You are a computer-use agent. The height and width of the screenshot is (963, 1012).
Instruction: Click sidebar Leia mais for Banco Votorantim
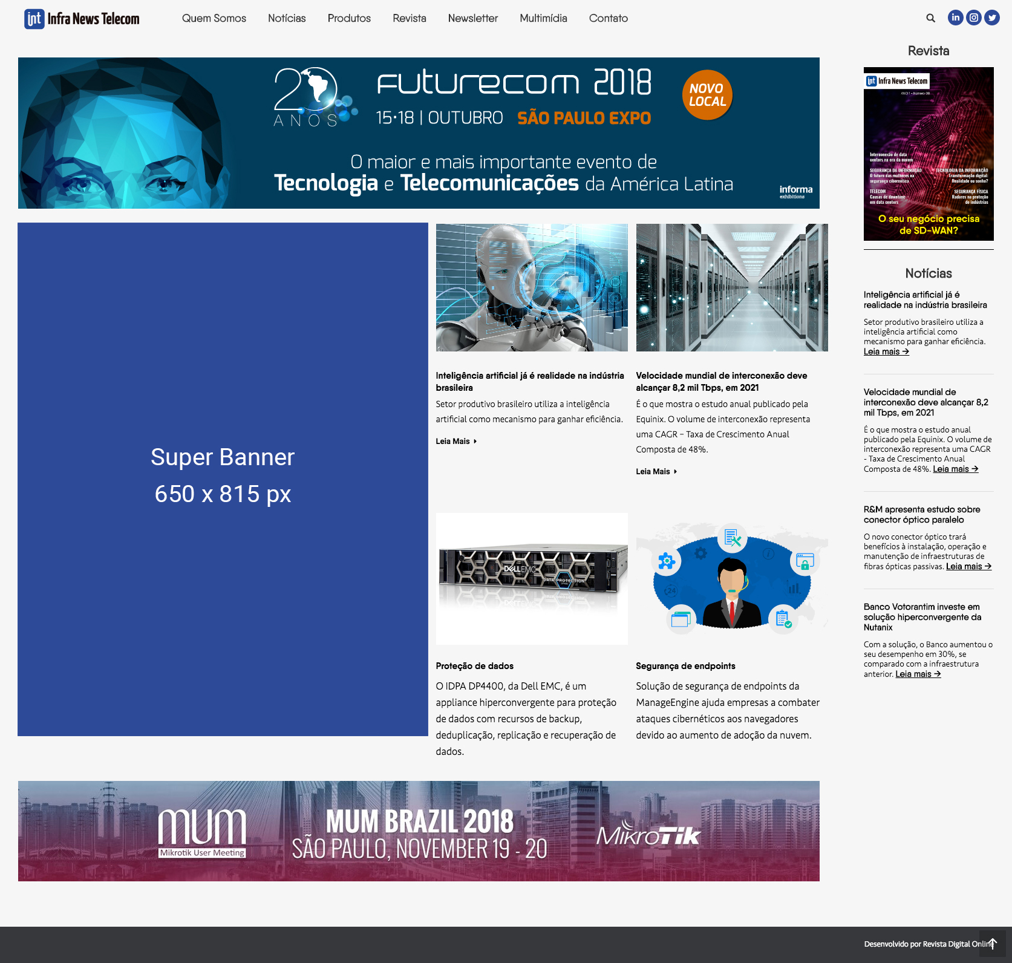918,674
